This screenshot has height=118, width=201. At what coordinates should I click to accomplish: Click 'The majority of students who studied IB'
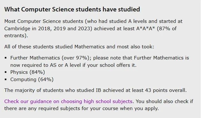pyautogui.click(x=53, y=90)
